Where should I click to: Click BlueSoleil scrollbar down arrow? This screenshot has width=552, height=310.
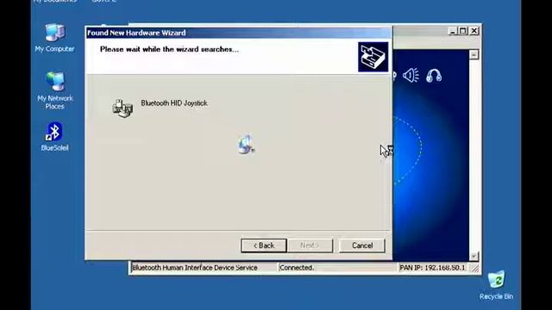(474, 256)
